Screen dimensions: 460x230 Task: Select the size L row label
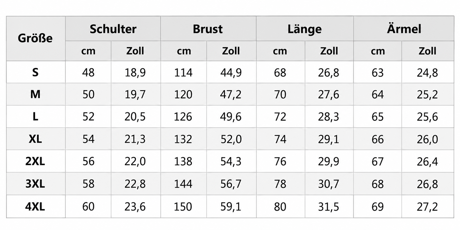tap(36, 117)
